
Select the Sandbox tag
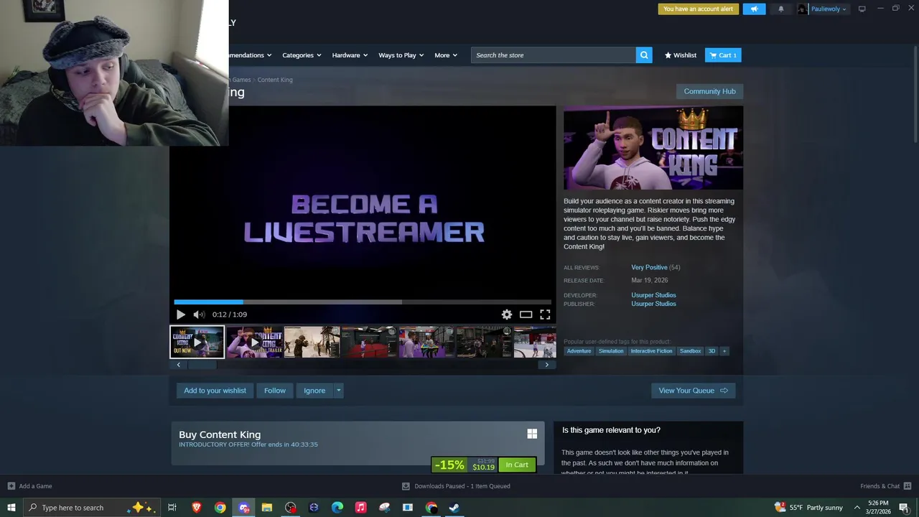pos(690,351)
